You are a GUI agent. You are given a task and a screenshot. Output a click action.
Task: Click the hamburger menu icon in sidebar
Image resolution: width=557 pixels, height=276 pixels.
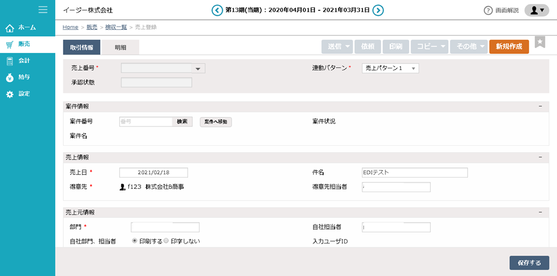pyautogui.click(x=42, y=9)
